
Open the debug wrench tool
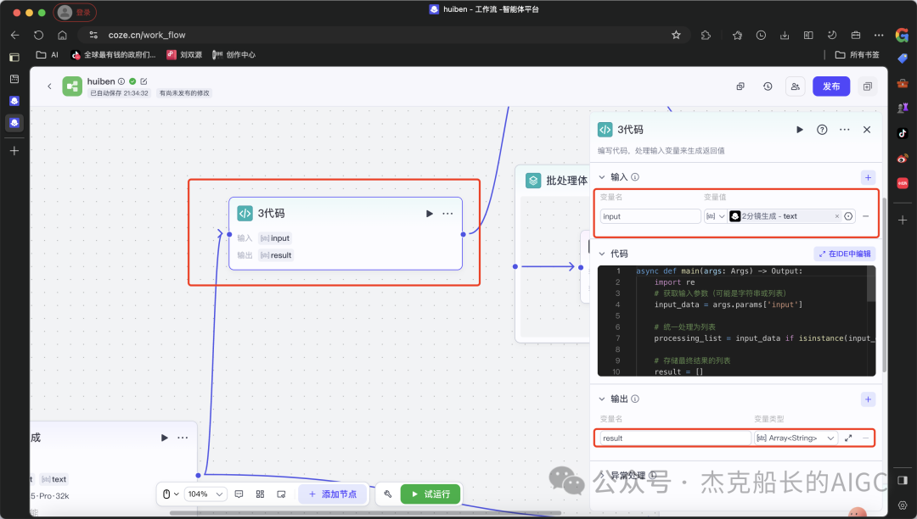pos(388,494)
